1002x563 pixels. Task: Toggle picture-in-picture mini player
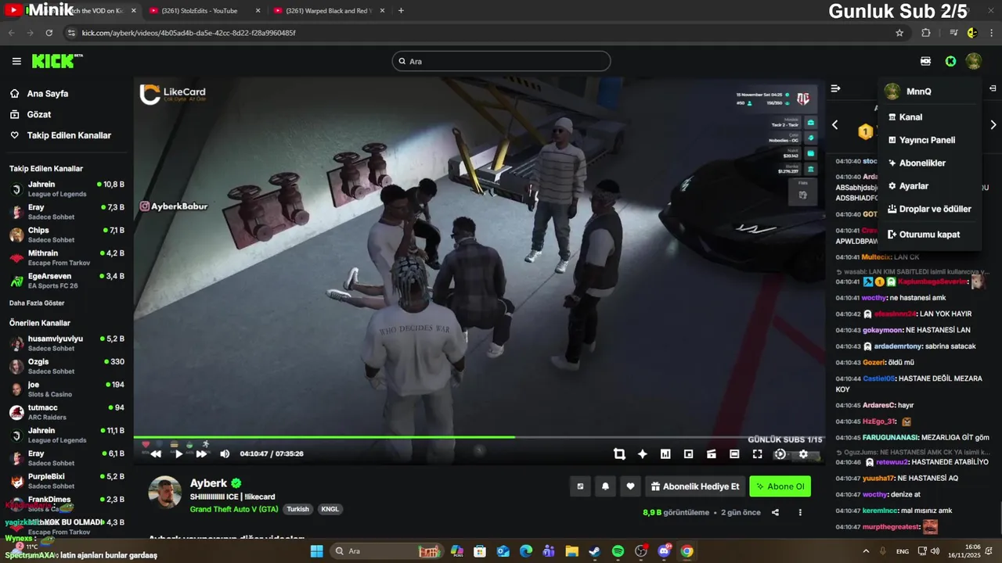(x=688, y=454)
